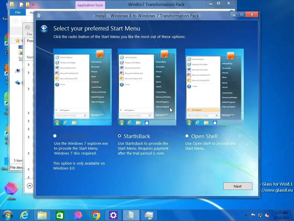Open the File tab in Explorer window
Viewport: 294px width, 221px height.
[18, 12]
